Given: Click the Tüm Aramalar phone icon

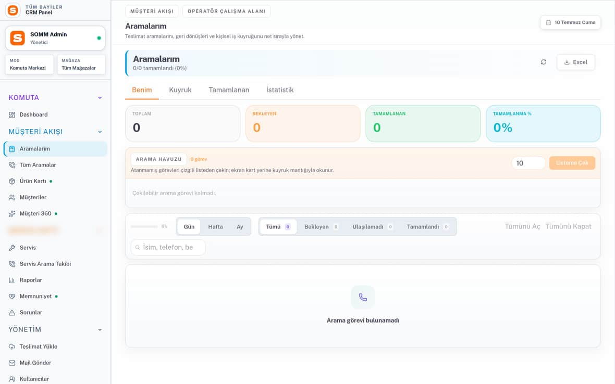Looking at the screenshot, I should [x=12, y=165].
